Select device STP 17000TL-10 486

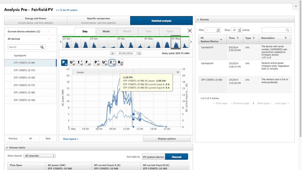click(x=31, y=93)
